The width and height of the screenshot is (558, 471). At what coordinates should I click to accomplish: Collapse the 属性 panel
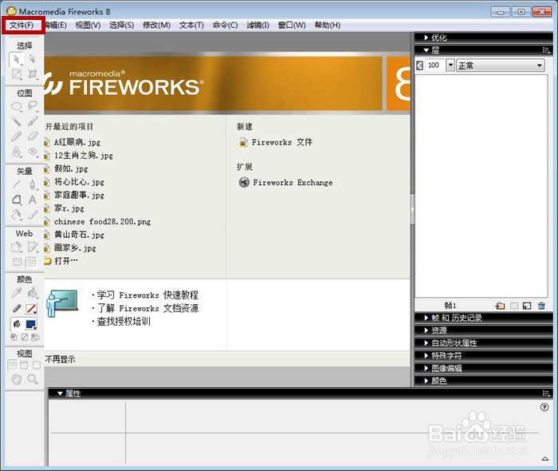coord(60,394)
